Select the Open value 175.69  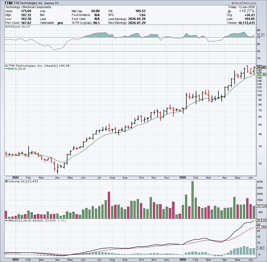coord(26,11)
